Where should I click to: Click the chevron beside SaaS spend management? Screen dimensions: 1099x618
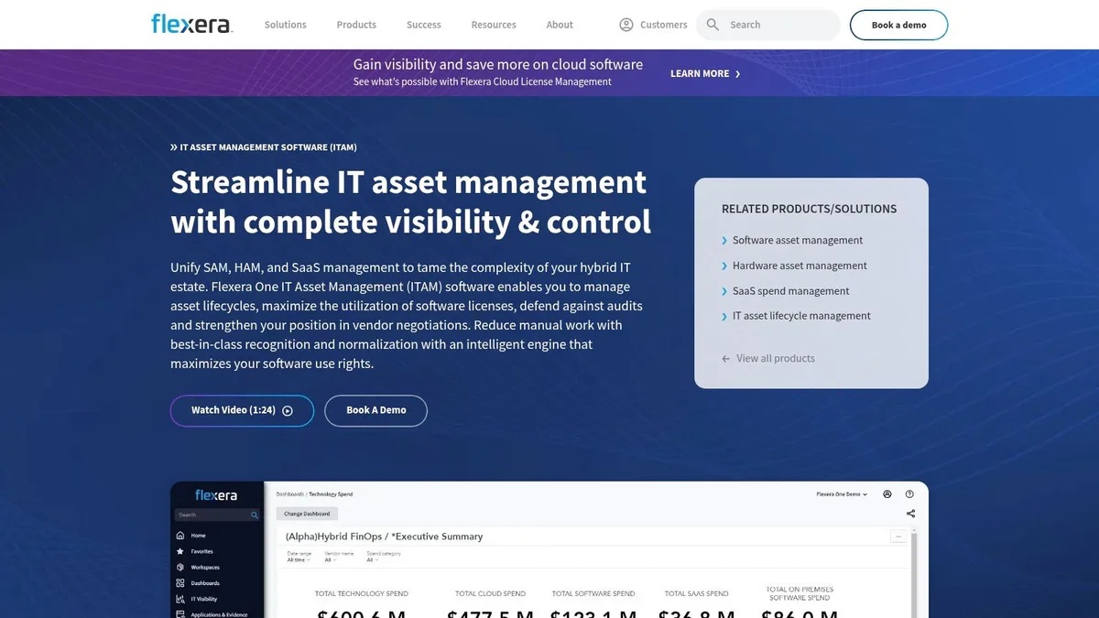click(724, 291)
